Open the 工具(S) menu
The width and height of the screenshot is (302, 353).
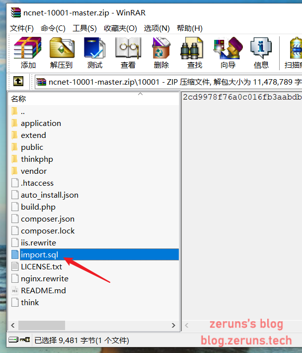pyautogui.click(x=84, y=28)
